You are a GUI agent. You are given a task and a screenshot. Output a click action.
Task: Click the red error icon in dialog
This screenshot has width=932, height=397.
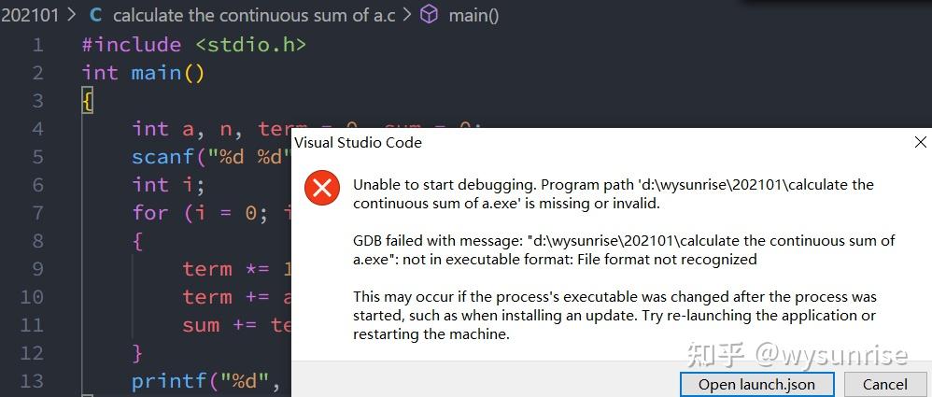[321, 189]
